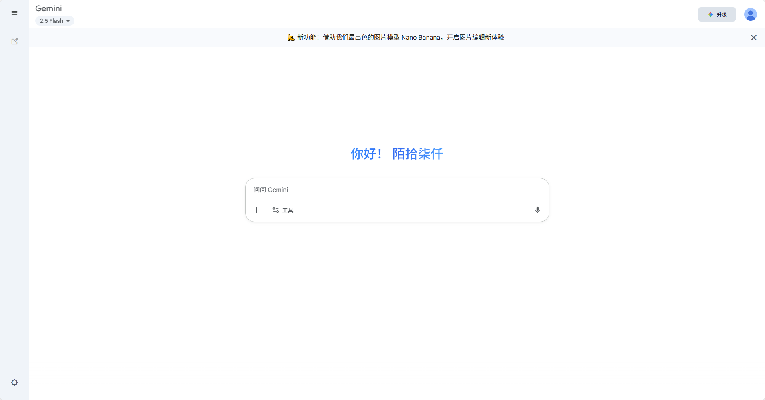Click the sliders icon beside 工具
This screenshot has height=400, width=765.
tap(276, 210)
